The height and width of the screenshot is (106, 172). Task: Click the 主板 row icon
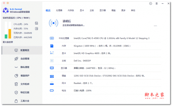tap(52, 61)
